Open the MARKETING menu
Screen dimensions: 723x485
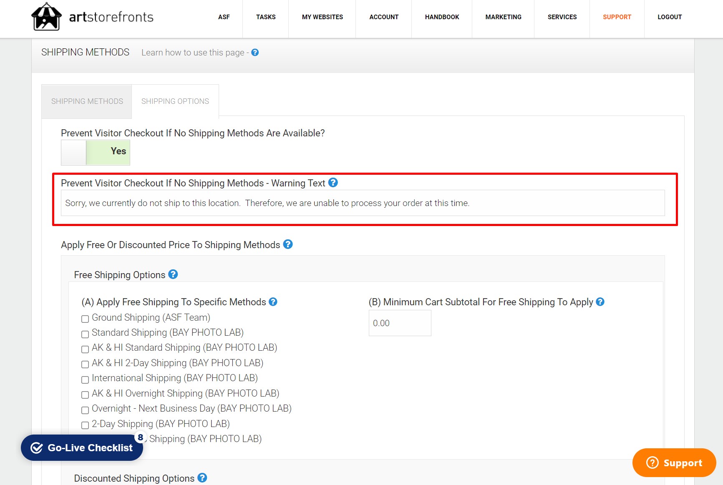pos(504,17)
